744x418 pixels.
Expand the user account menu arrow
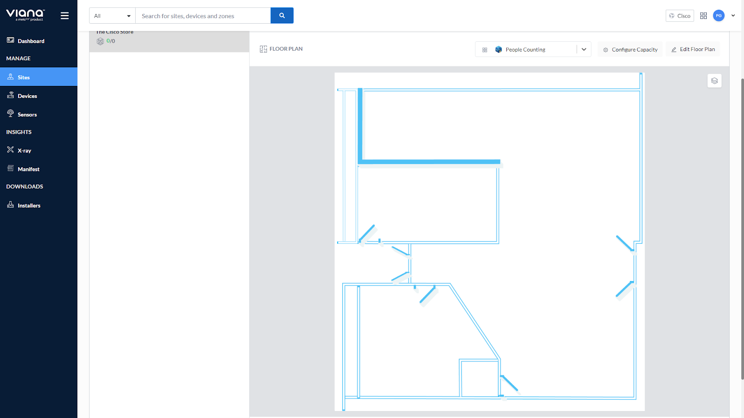coord(733,16)
